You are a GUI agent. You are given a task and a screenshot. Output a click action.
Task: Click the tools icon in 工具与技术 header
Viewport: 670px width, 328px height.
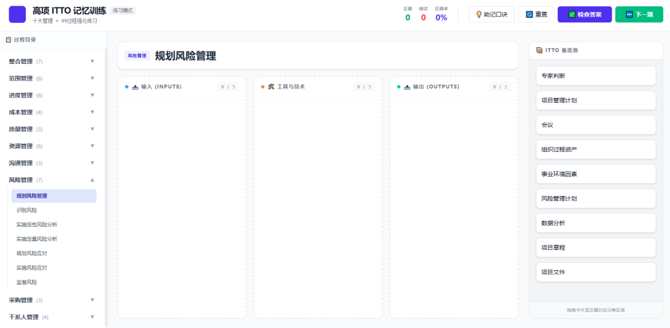271,87
